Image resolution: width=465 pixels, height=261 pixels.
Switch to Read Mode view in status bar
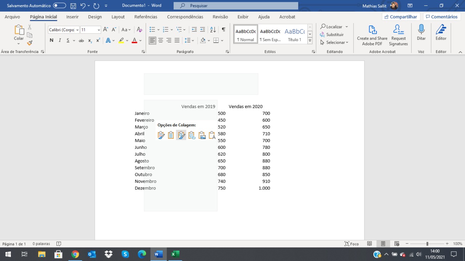click(x=369, y=244)
